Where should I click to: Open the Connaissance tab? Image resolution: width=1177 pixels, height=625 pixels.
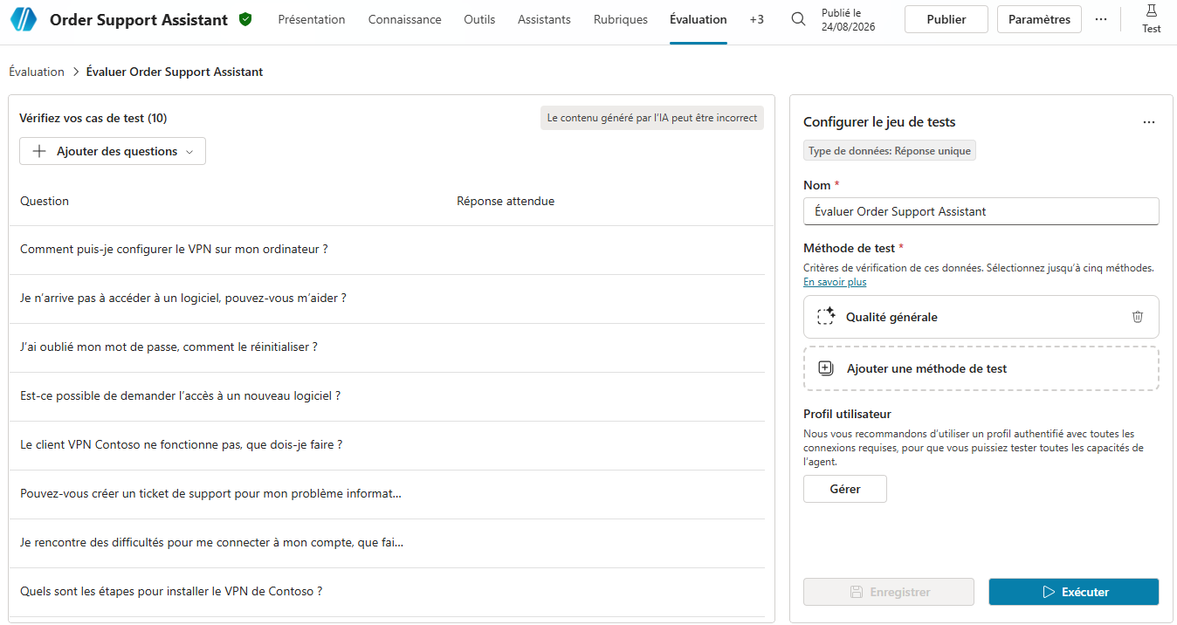pos(404,19)
